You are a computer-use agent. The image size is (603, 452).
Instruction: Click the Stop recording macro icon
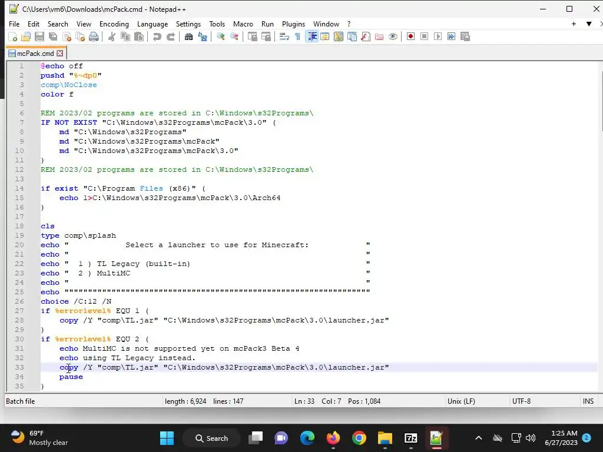424,36
